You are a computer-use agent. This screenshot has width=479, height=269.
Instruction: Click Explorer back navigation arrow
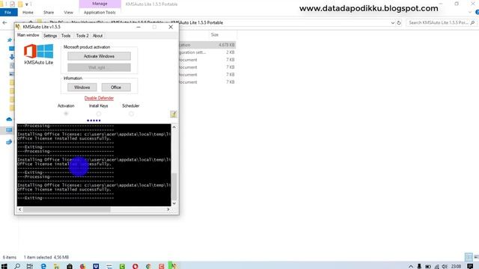pos(4,22)
